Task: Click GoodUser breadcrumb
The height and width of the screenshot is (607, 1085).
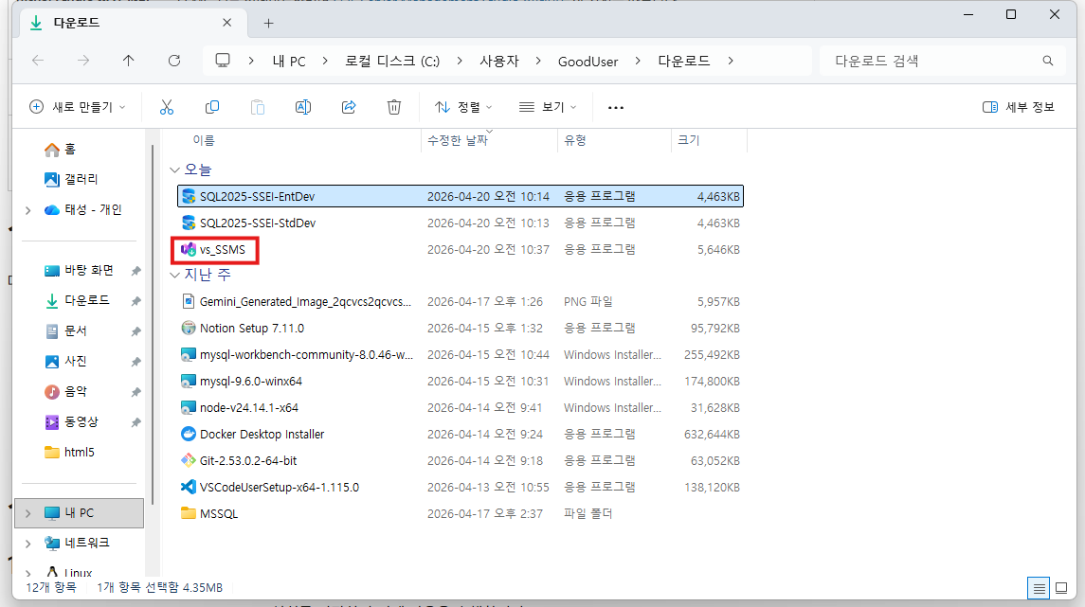Action: (588, 61)
